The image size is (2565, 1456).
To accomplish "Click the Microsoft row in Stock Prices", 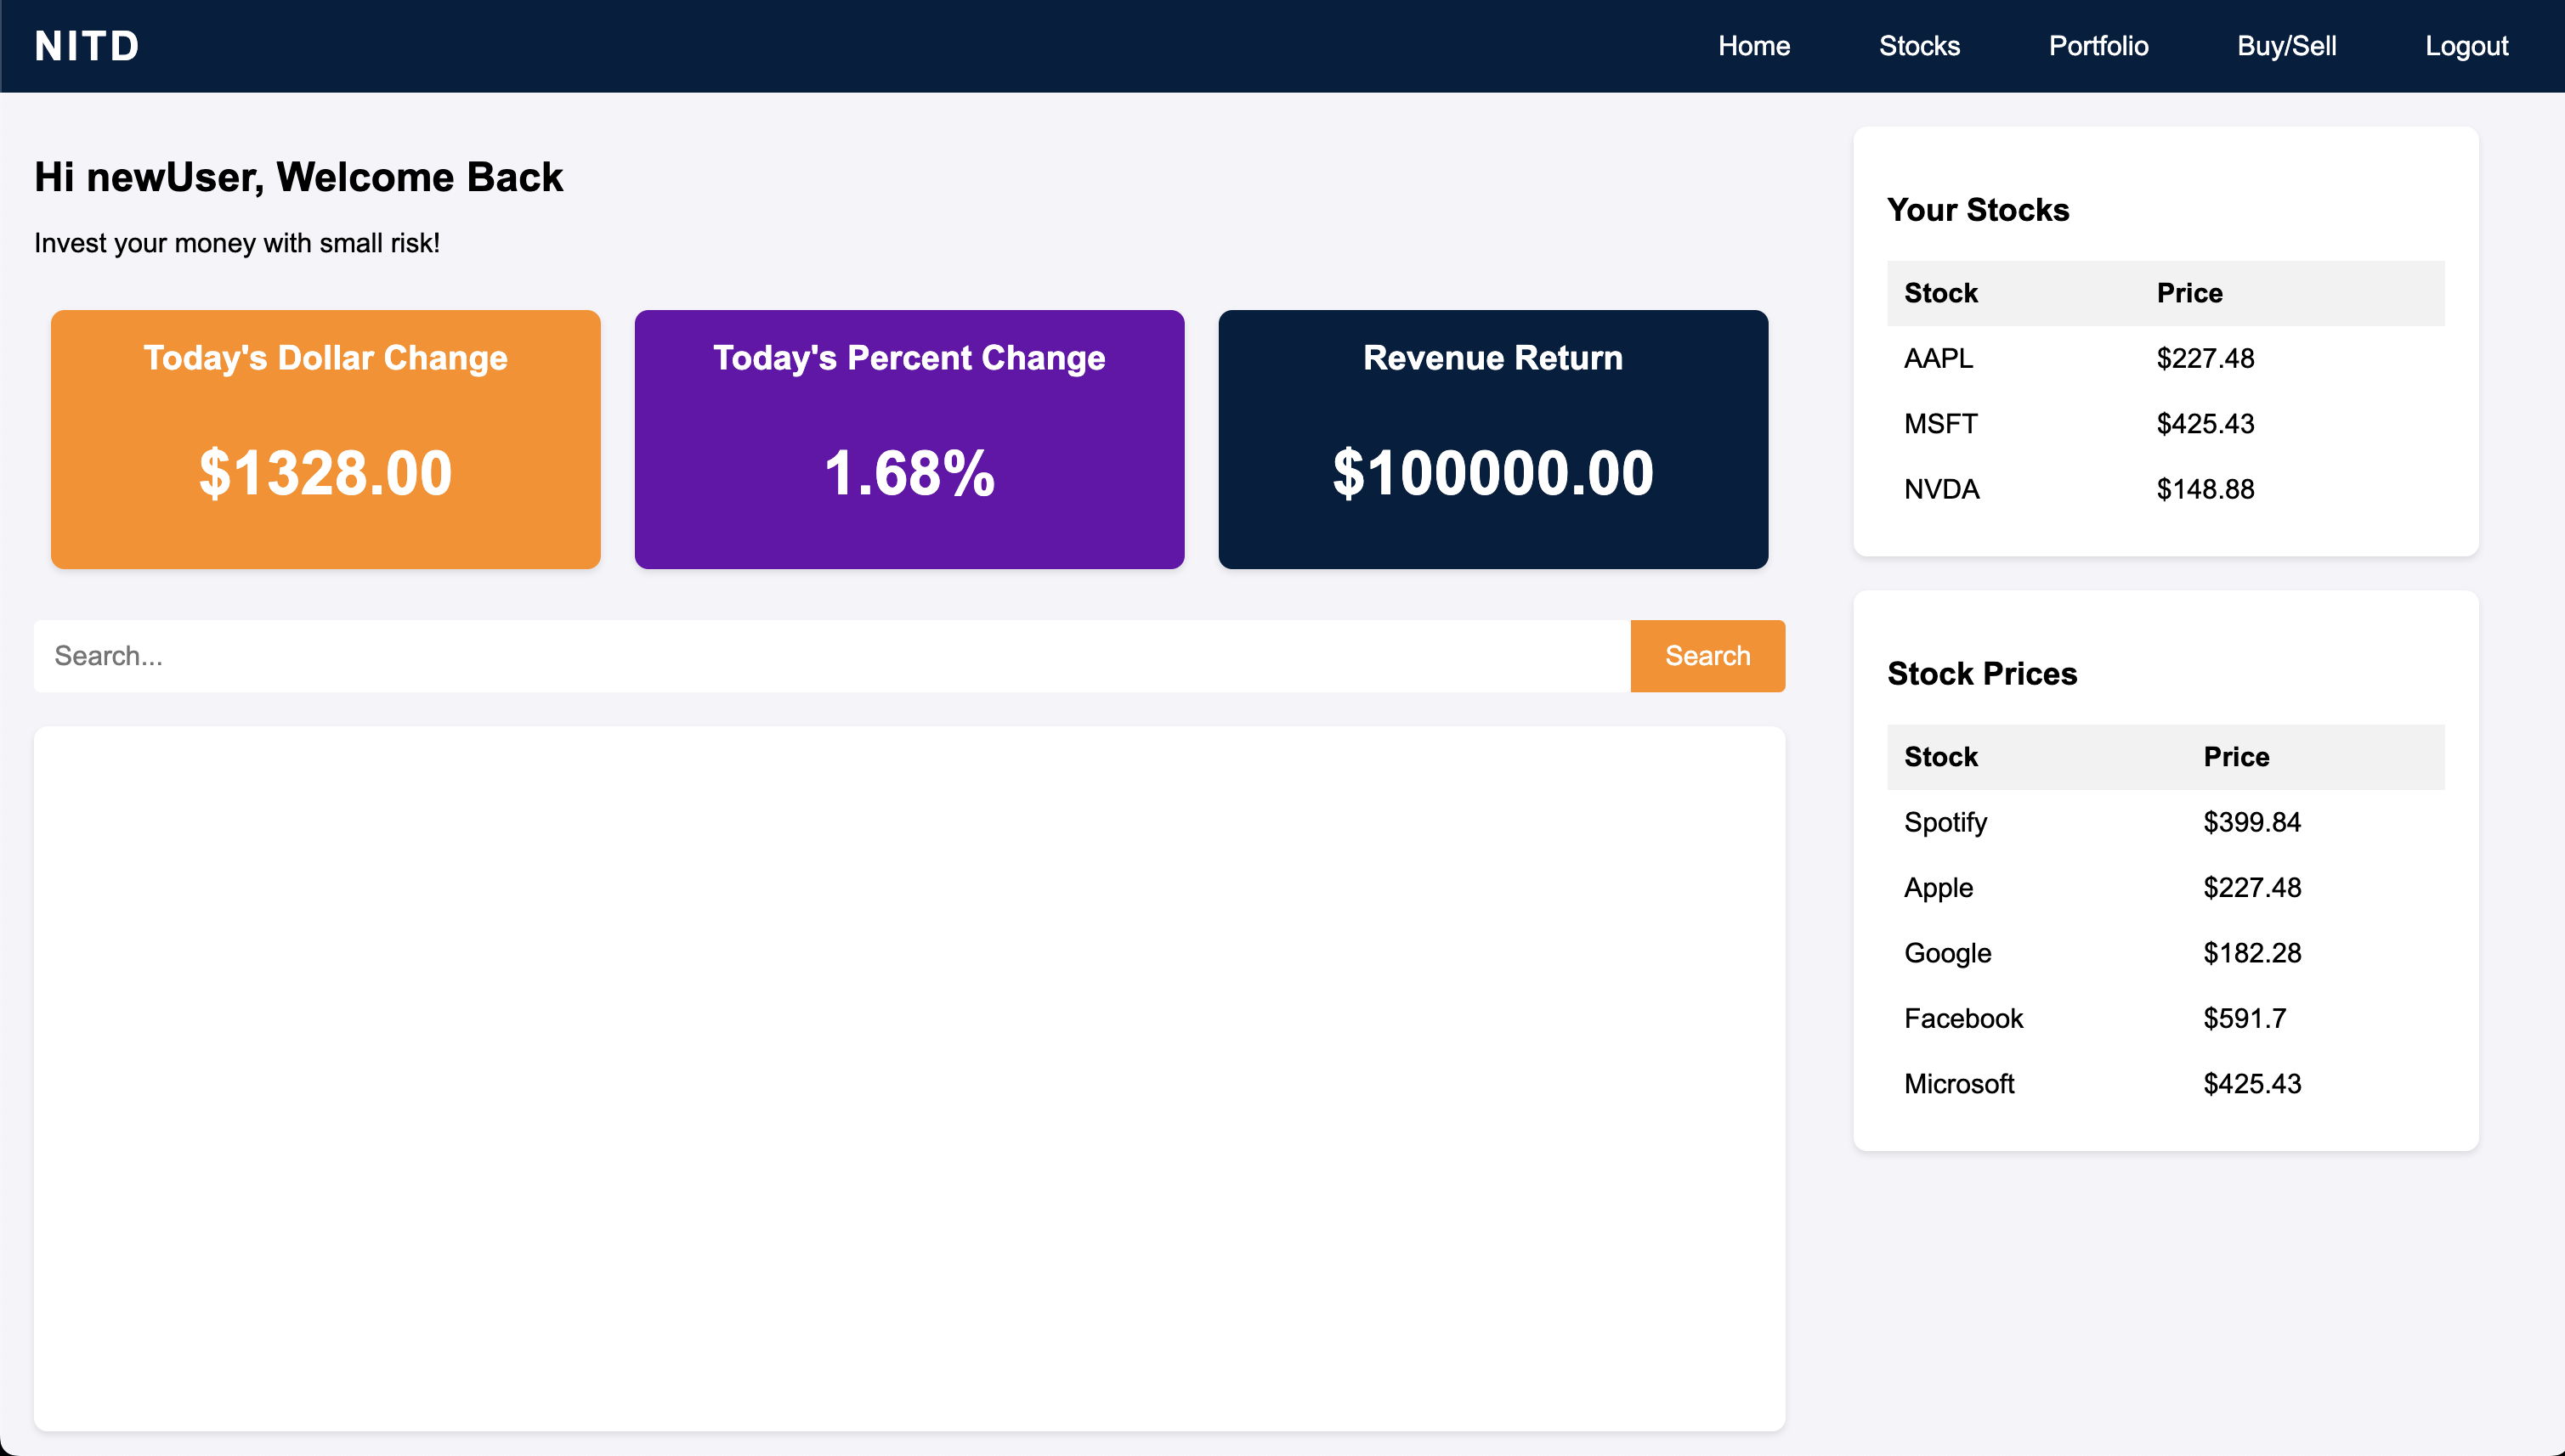I will point(2164,1084).
